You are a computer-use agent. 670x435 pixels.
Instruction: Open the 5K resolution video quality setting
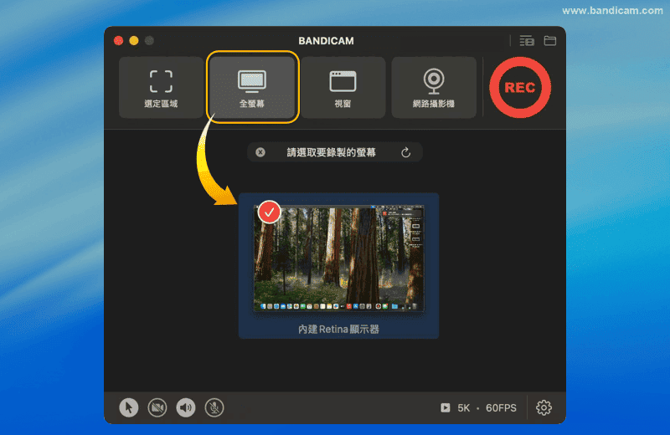coord(463,408)
